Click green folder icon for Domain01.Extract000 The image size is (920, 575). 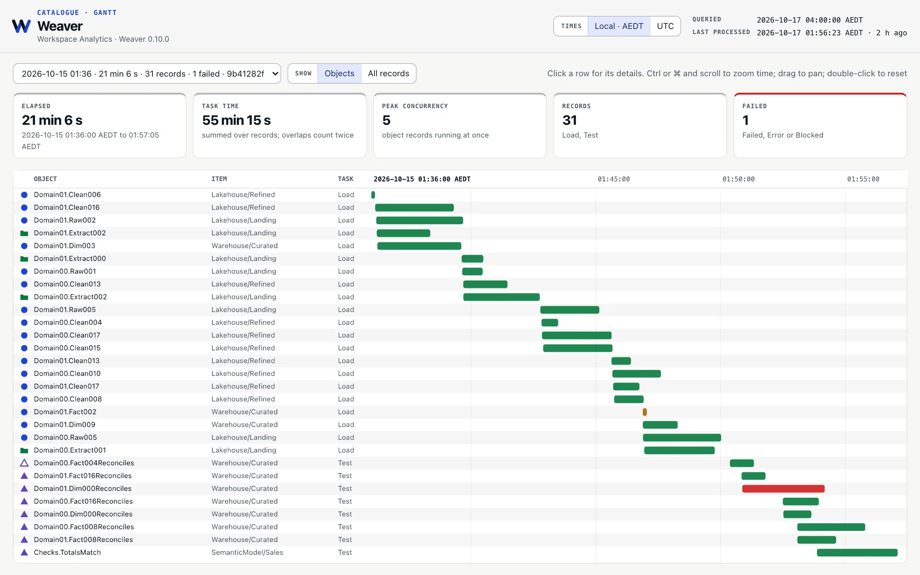click(x=24, y=259)
